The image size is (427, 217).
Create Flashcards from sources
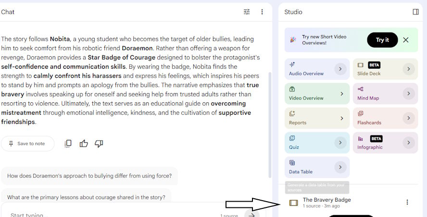385,118
